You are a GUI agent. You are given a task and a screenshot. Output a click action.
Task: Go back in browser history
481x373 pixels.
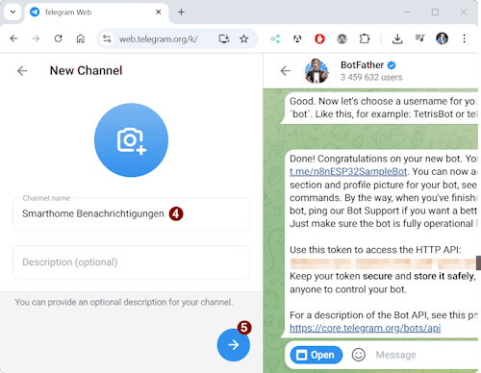pos(13,38)
